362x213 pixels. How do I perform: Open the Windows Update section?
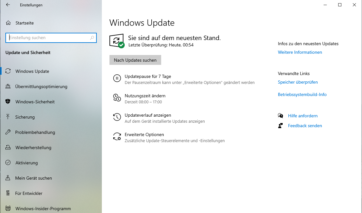[51, 71]
